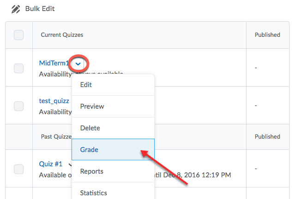This screenshot has height=199, width=296.
Task: Toggle the select-all quizzes checkbox
Action: pyautogui.click(x=18, y=35)
